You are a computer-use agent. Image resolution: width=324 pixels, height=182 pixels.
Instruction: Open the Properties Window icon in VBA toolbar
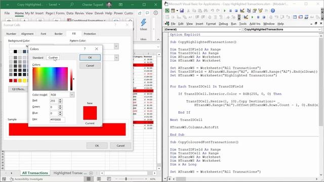255,11
